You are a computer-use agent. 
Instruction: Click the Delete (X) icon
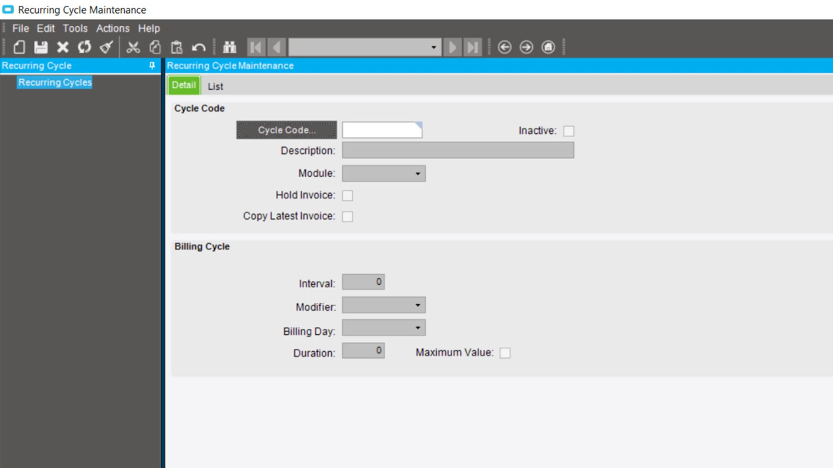pyautogui.click(x=62, y=47)
